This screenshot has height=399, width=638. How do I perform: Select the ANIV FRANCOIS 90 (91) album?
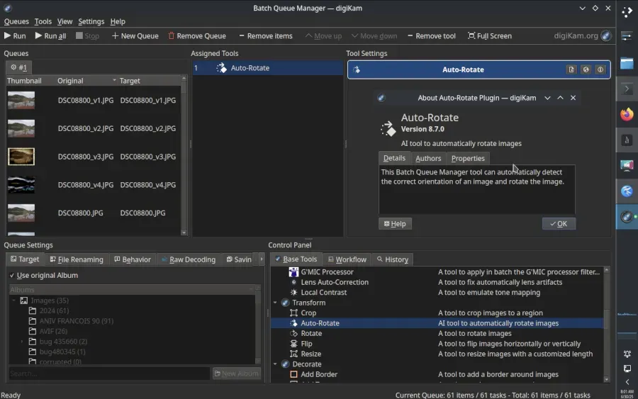pyautogui.click(x=76, y=321)
